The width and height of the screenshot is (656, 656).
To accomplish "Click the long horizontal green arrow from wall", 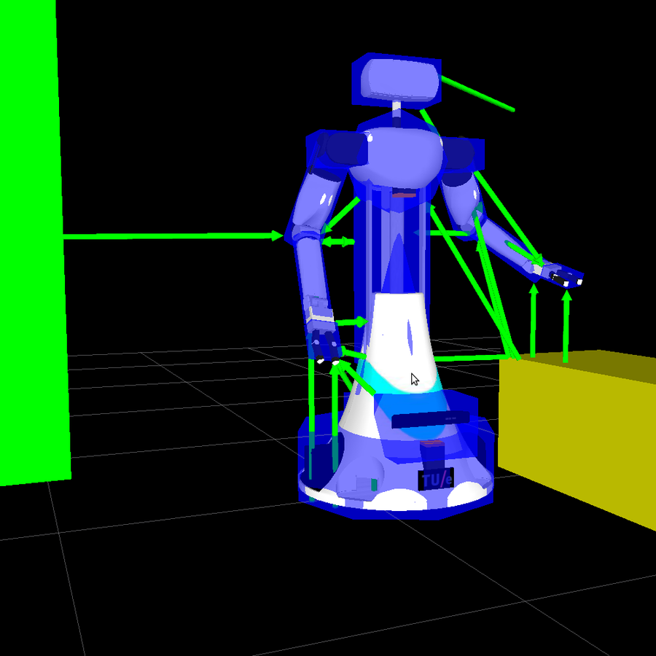I will pyautogui.click(x=173, y=236).
